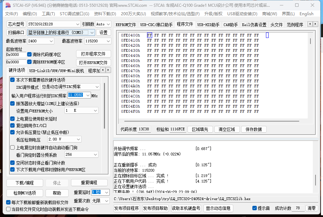Click the 区域填充 button
This screenshot has height=217, width=323.
[200, 129]
